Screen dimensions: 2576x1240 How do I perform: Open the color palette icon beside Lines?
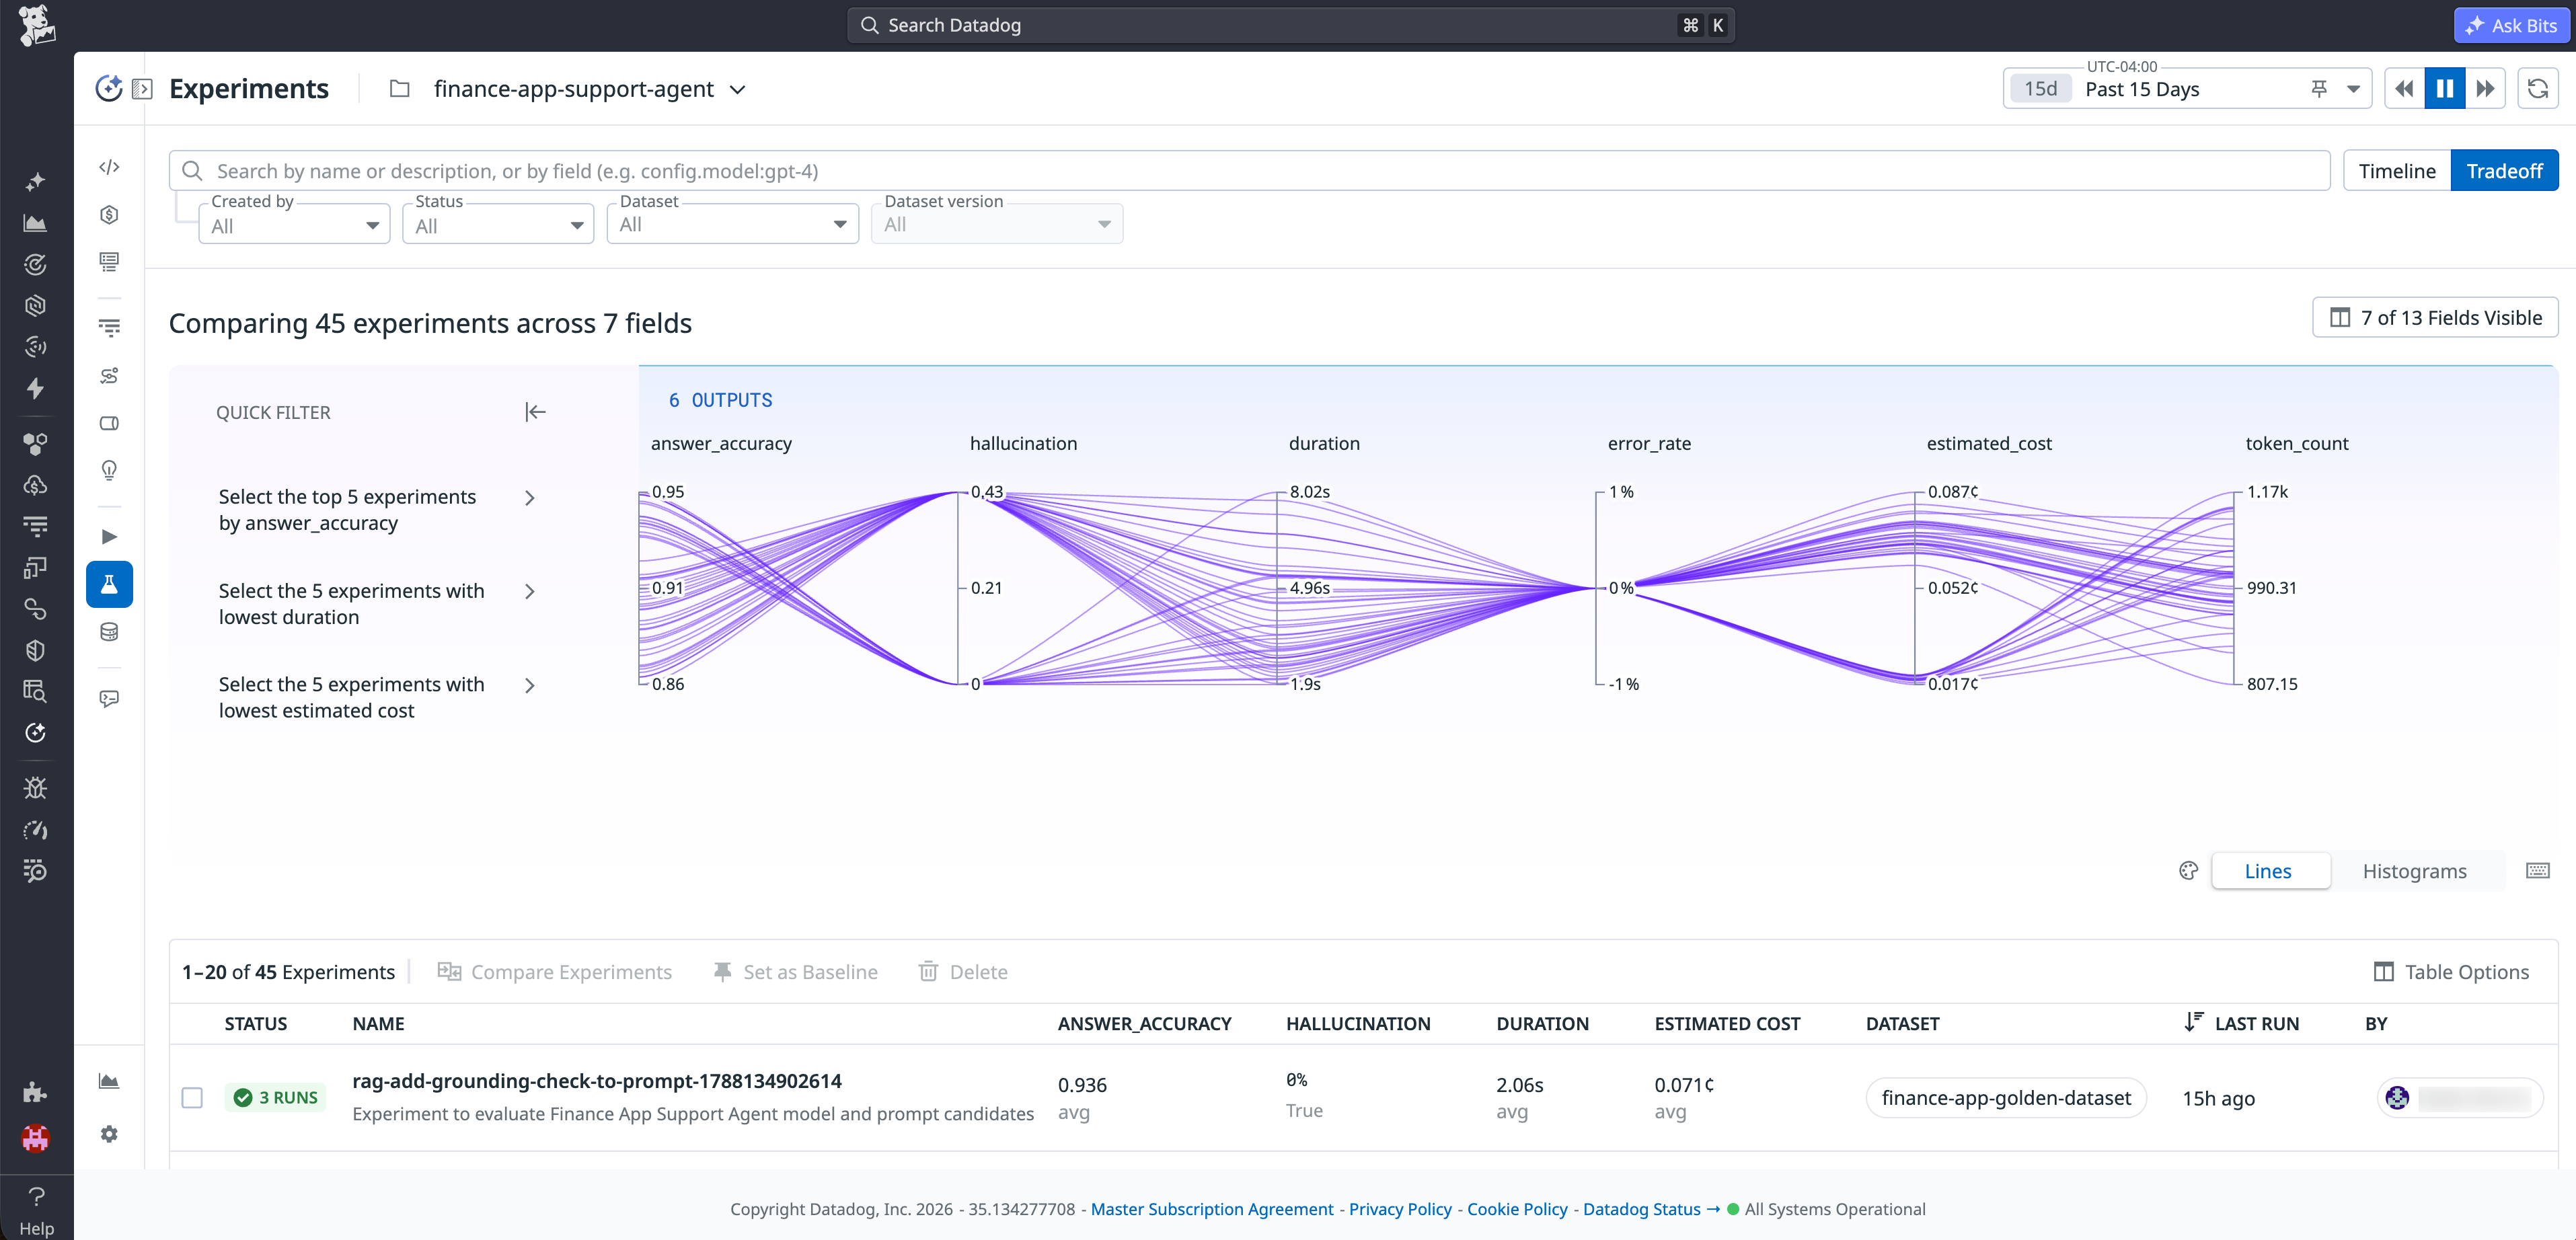coord(2188,871)
